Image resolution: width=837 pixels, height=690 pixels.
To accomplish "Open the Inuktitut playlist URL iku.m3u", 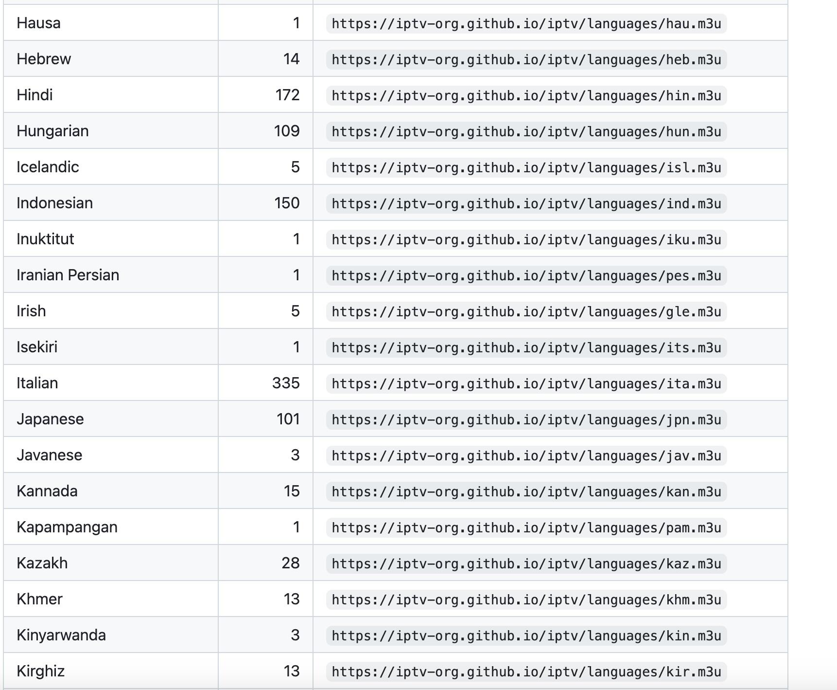I will pos(526,239).
